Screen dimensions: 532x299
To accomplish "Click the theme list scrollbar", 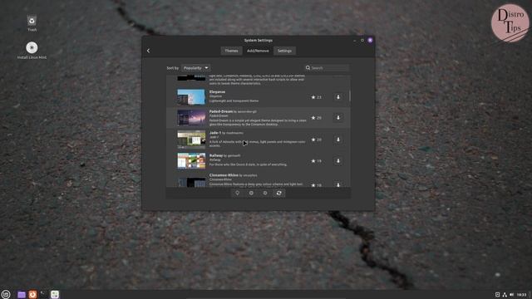I will [349, 96].
